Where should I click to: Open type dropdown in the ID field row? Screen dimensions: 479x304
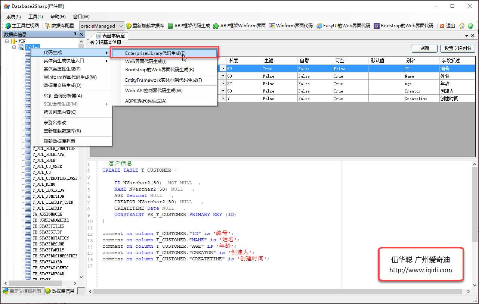pos(223,69)
